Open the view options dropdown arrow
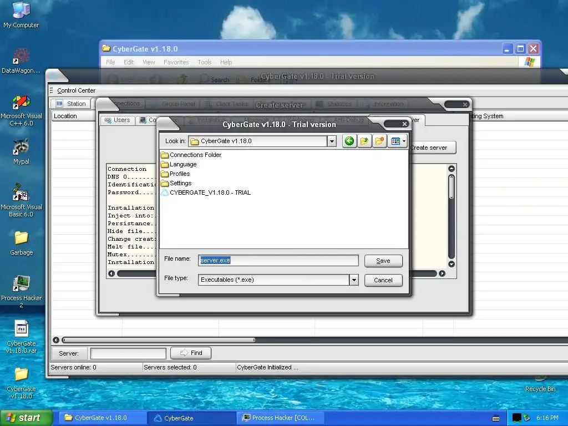 coord(404,141)
